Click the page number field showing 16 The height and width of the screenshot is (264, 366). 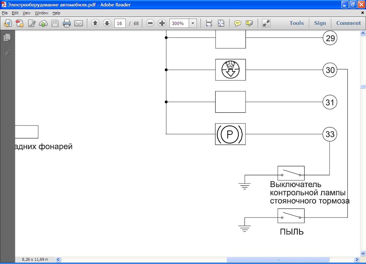click(120, 23)
